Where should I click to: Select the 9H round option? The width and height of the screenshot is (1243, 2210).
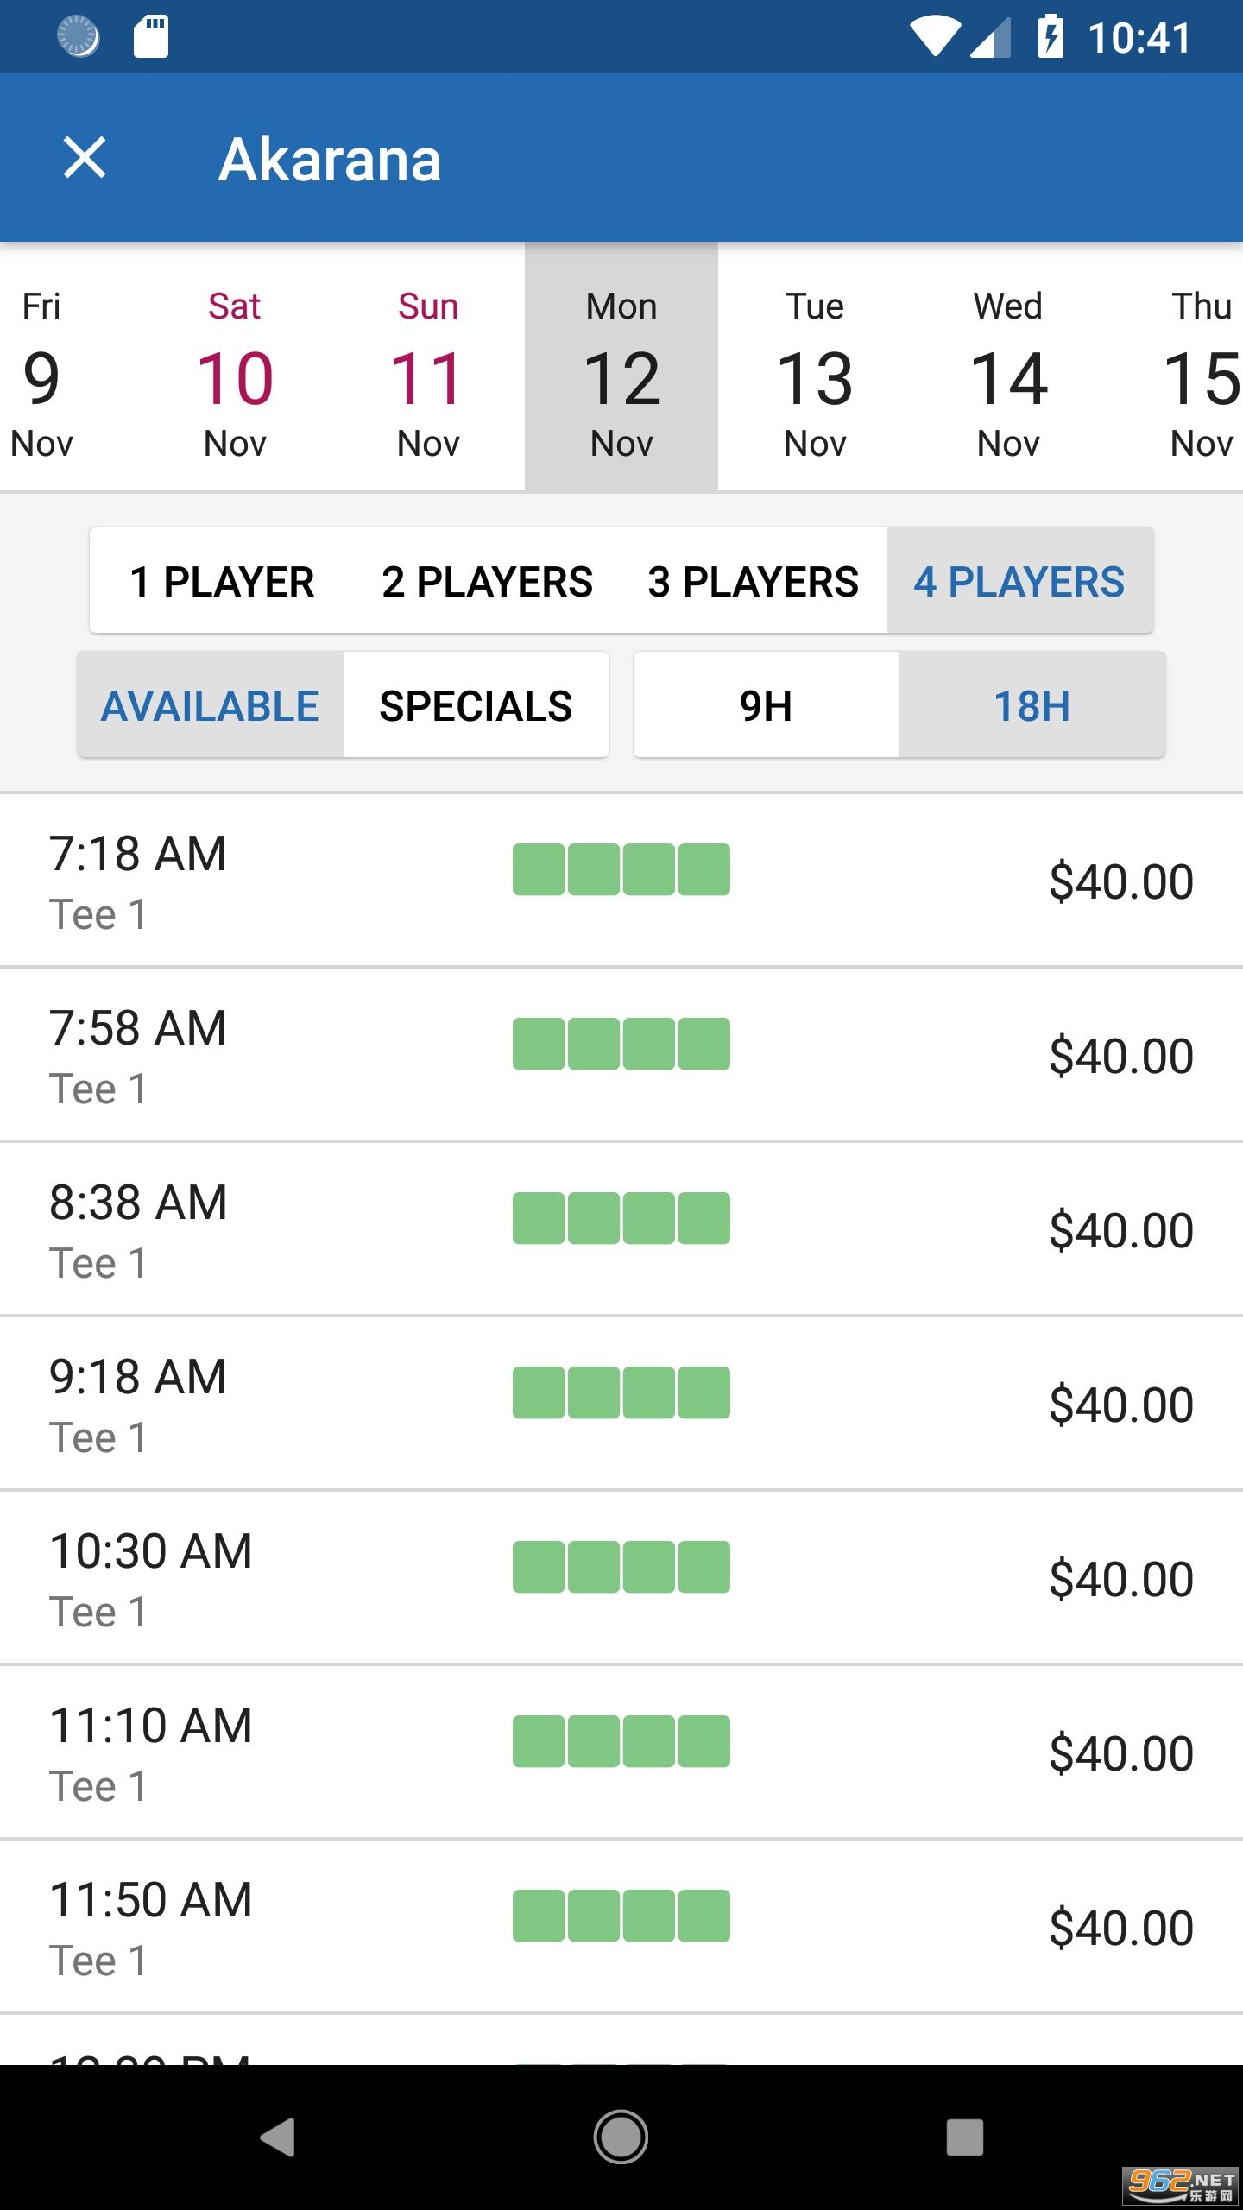tap(766, 705)
